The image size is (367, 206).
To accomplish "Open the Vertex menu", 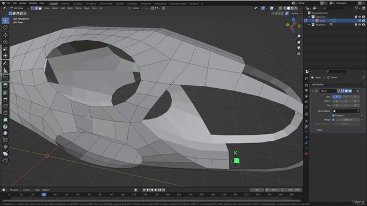I will (78, 8).
